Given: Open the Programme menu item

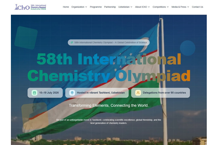Looking at the screenshot, I should (95, 7).
